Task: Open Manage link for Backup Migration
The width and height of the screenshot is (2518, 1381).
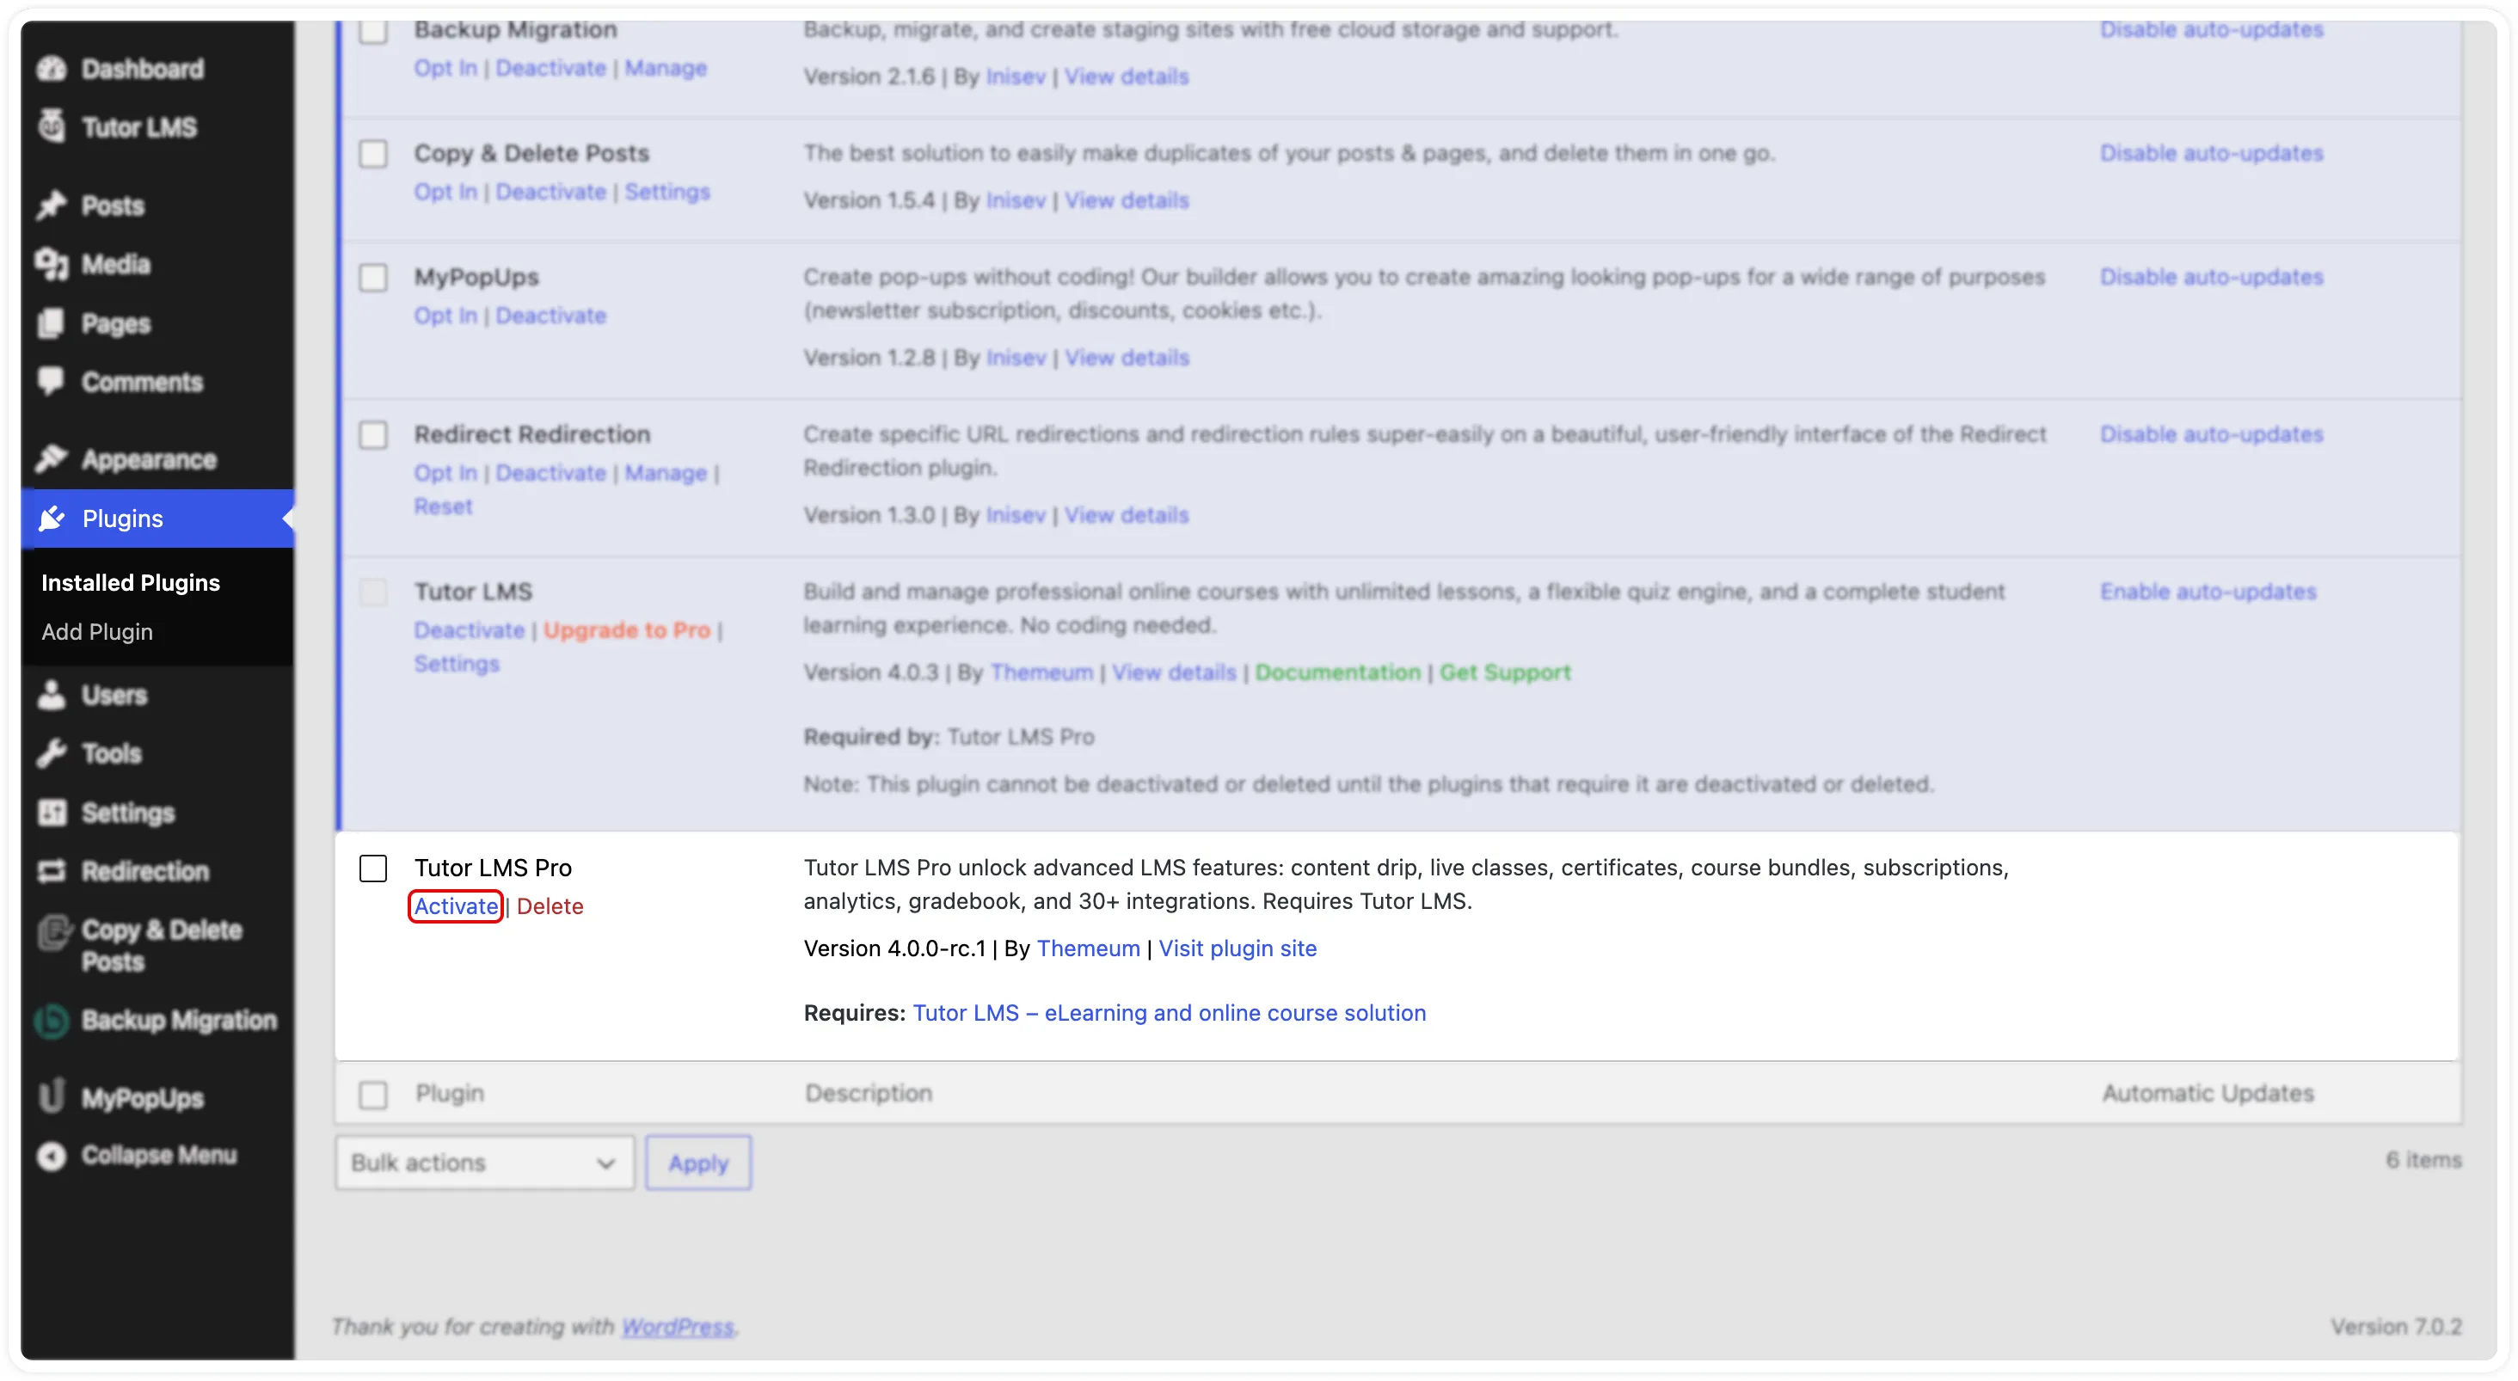Action: 666,69
